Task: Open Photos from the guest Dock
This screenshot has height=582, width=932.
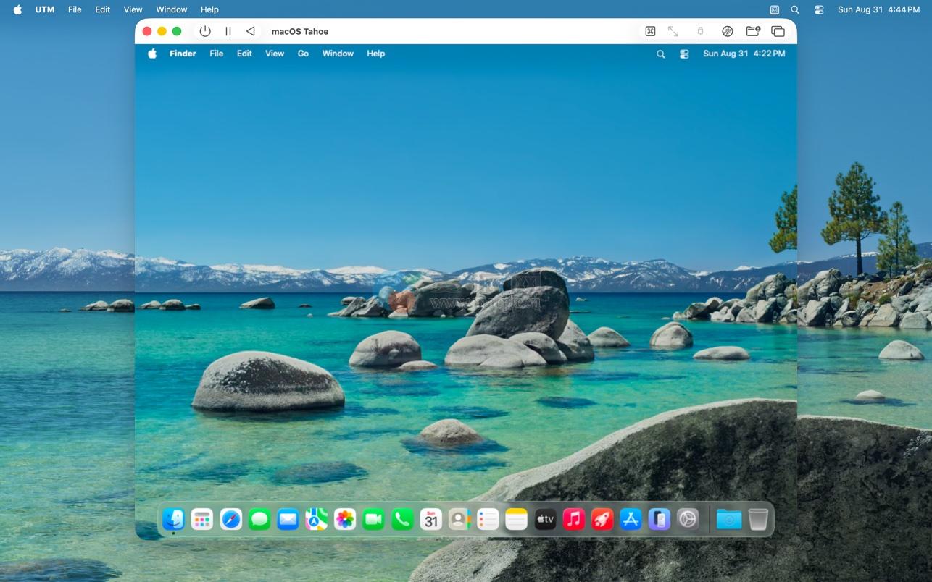Action: pos(345,519)
